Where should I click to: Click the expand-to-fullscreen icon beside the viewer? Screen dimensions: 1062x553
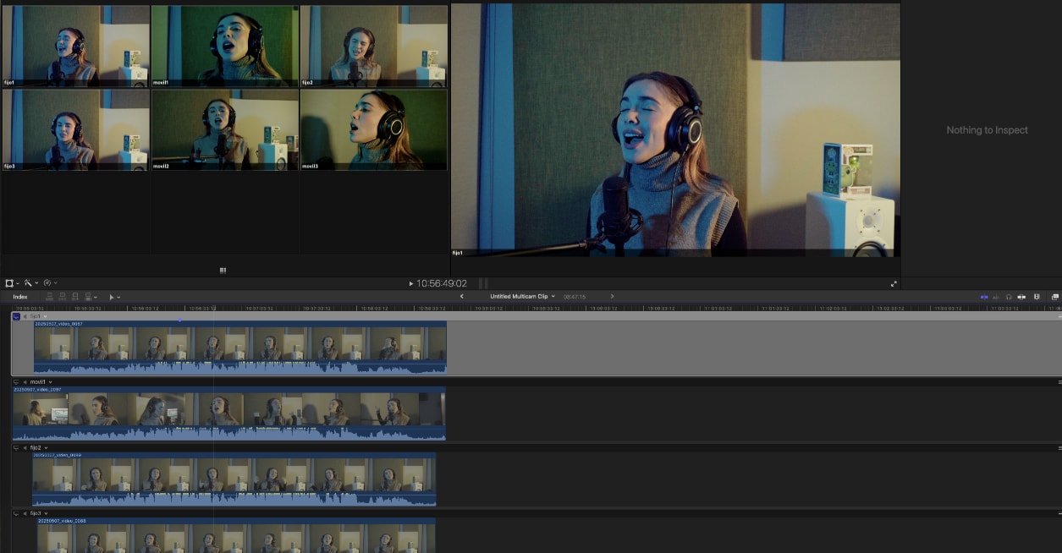(894, 283)
